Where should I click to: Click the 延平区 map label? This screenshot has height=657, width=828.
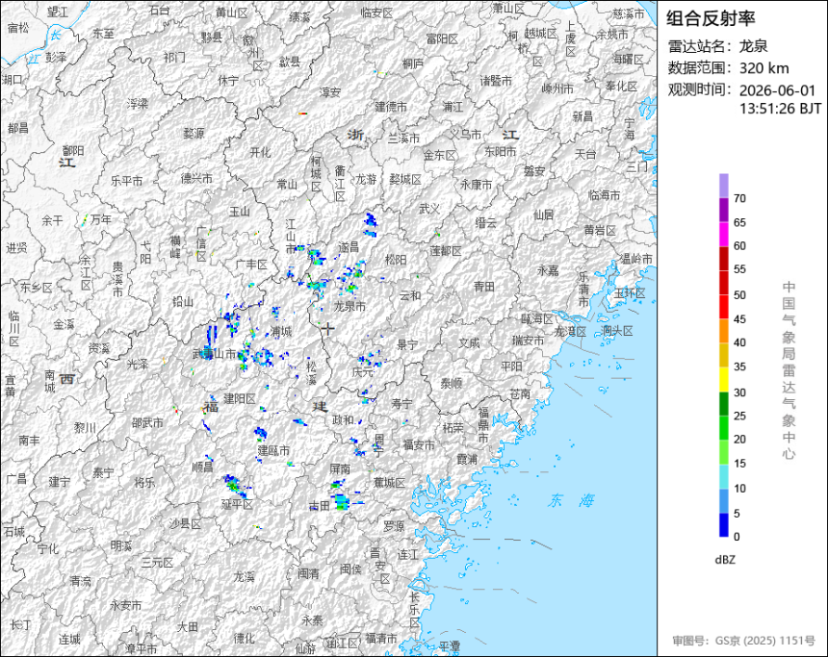click(x=237, y=504)
